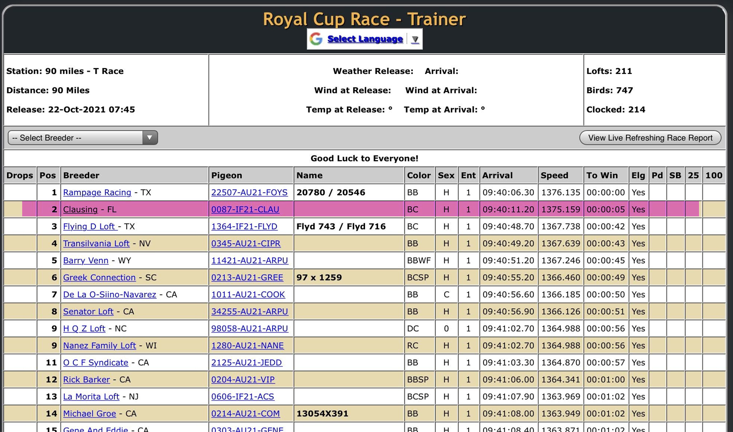Click the Select Language link

point(365,39)
